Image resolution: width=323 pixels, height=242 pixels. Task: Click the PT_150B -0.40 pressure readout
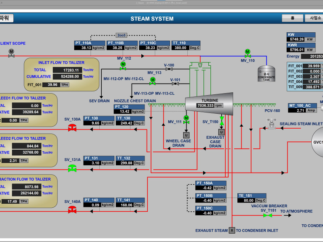(211, 198)
